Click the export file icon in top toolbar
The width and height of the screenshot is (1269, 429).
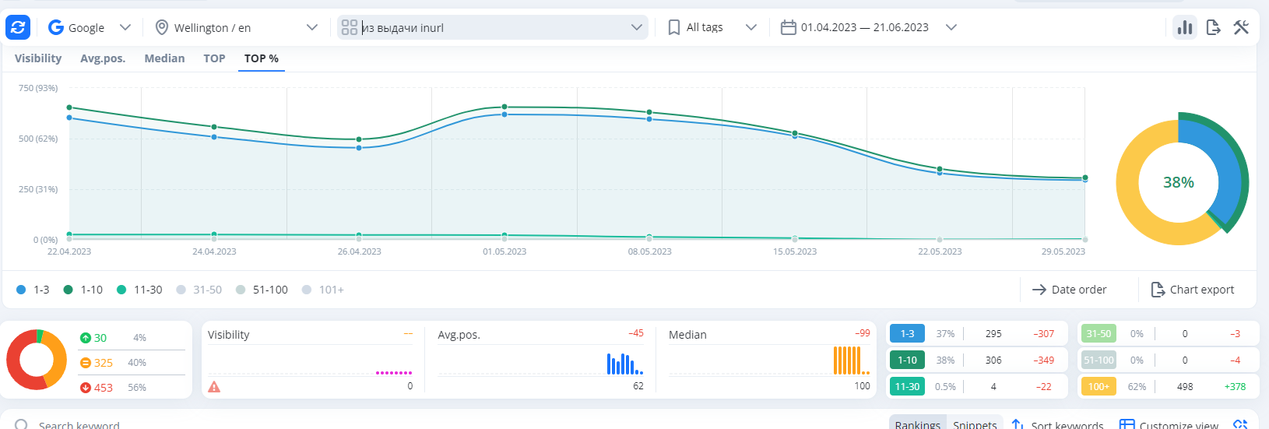(1213, 28)
